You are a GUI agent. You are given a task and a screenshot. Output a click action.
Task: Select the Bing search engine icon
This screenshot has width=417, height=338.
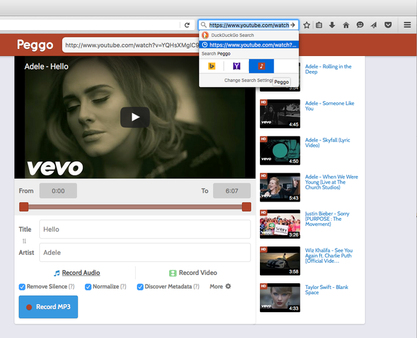click(x=212, y=66)
